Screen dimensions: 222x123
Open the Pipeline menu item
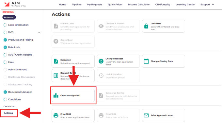point(76,5)
